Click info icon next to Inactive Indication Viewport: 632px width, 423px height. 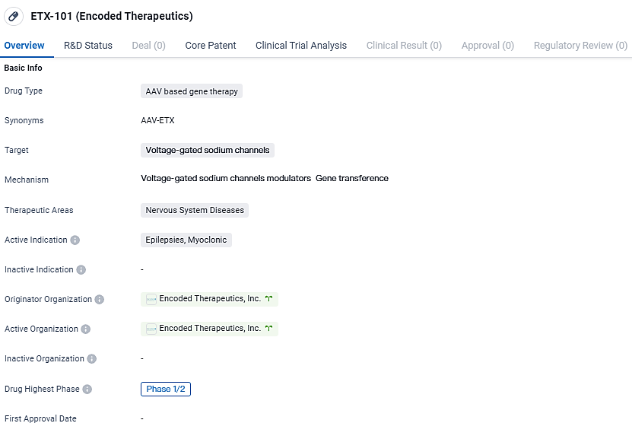click(81, 269)
